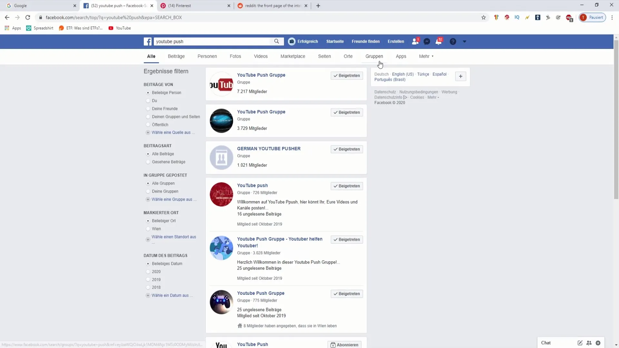
Task: Select 2019 date radio option
Action: point(148,280)
